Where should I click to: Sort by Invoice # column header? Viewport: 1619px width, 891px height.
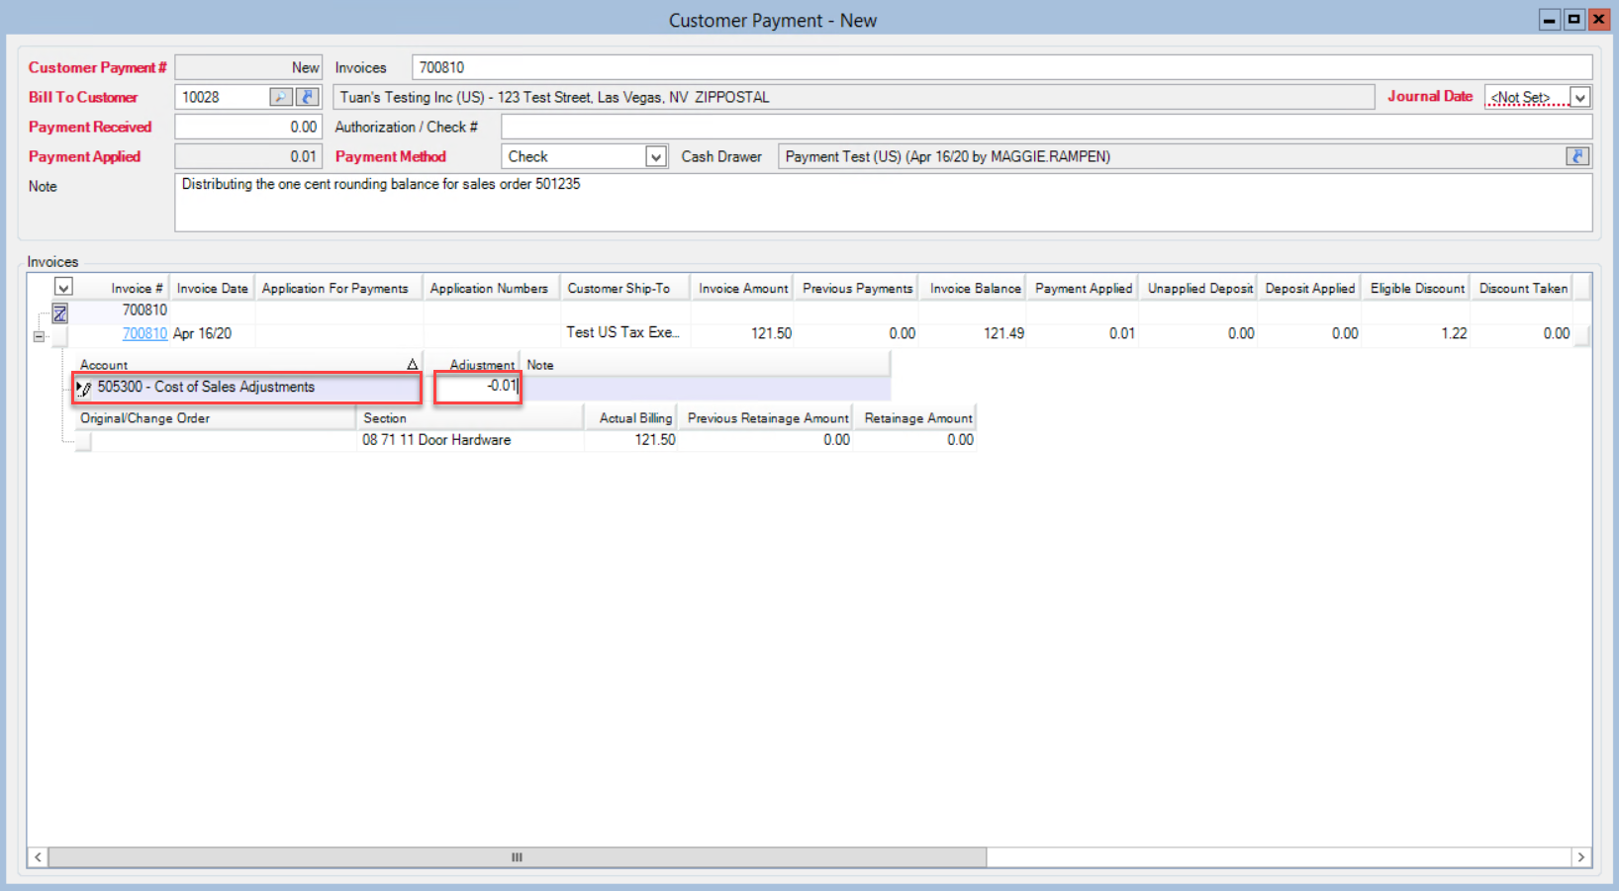click(x=137, y=288)
